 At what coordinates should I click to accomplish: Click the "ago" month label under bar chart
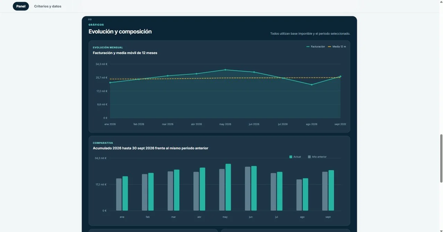302,217
